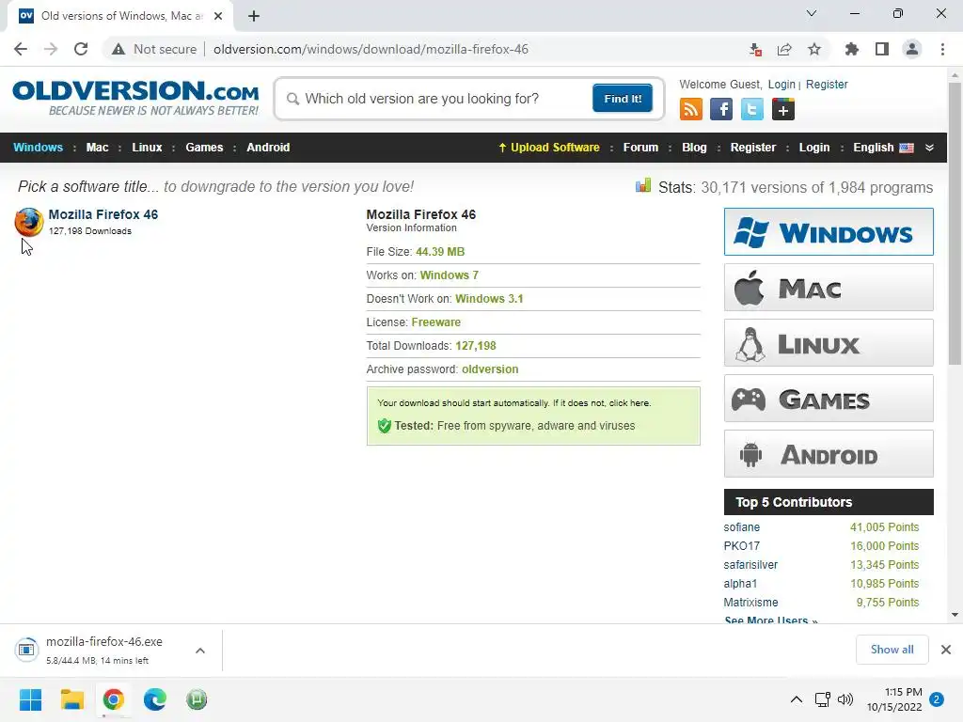Image resolution: width=963 pixels, height=722 pixels.
Task: Open the Mac navigation menu item
Action: pyautogui.click(x=97, y=148)
